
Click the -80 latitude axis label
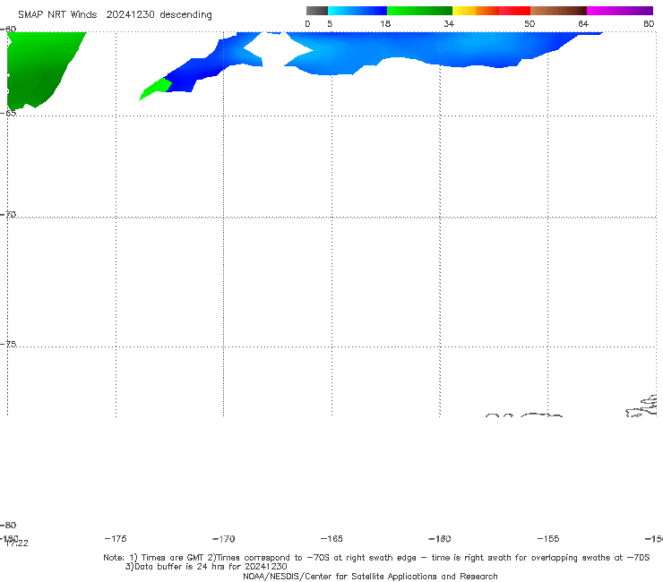8,525
